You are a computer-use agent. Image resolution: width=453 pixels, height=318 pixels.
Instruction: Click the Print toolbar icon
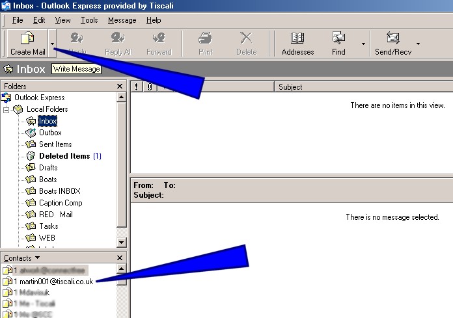[x=206, y=43]
